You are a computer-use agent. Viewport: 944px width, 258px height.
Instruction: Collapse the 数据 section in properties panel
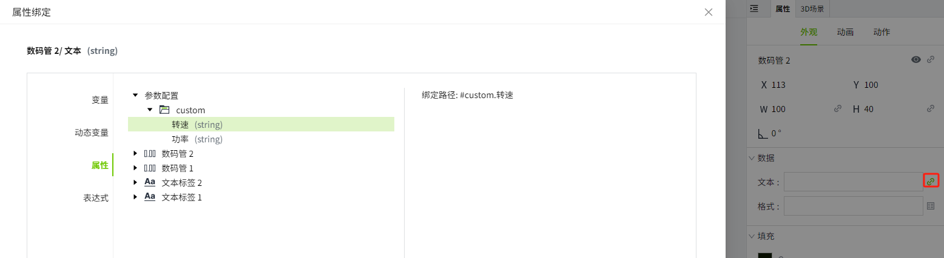pos(752,158)
